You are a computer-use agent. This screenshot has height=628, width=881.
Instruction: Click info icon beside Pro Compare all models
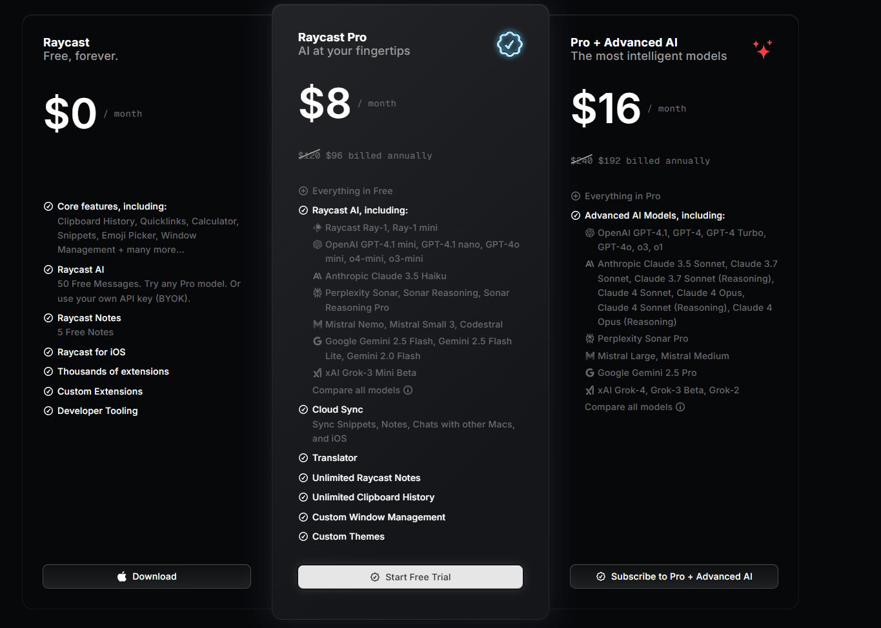pyautogui.click(x=408, y=390)
